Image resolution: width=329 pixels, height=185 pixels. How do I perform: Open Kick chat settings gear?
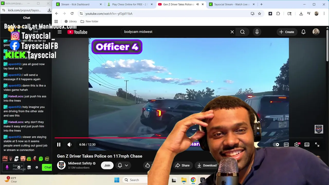37,167
